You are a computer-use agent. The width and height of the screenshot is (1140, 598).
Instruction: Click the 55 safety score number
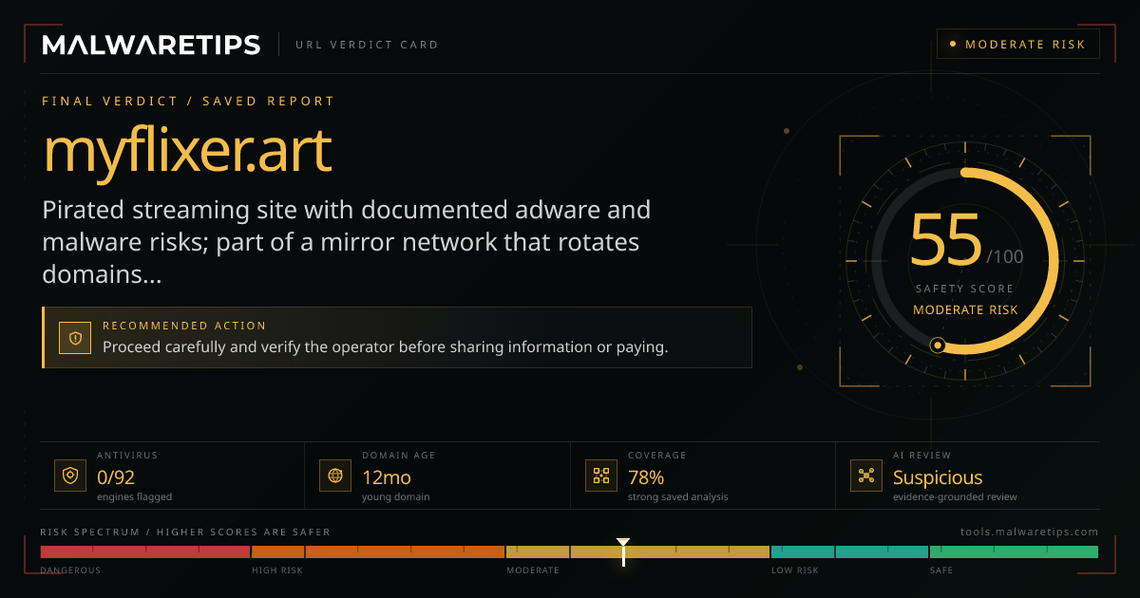pos(946,241)
